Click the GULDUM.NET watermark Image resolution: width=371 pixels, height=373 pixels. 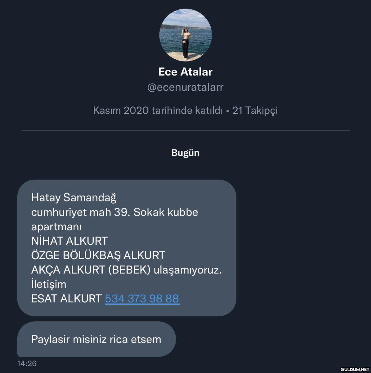click(x=355, y=369)
